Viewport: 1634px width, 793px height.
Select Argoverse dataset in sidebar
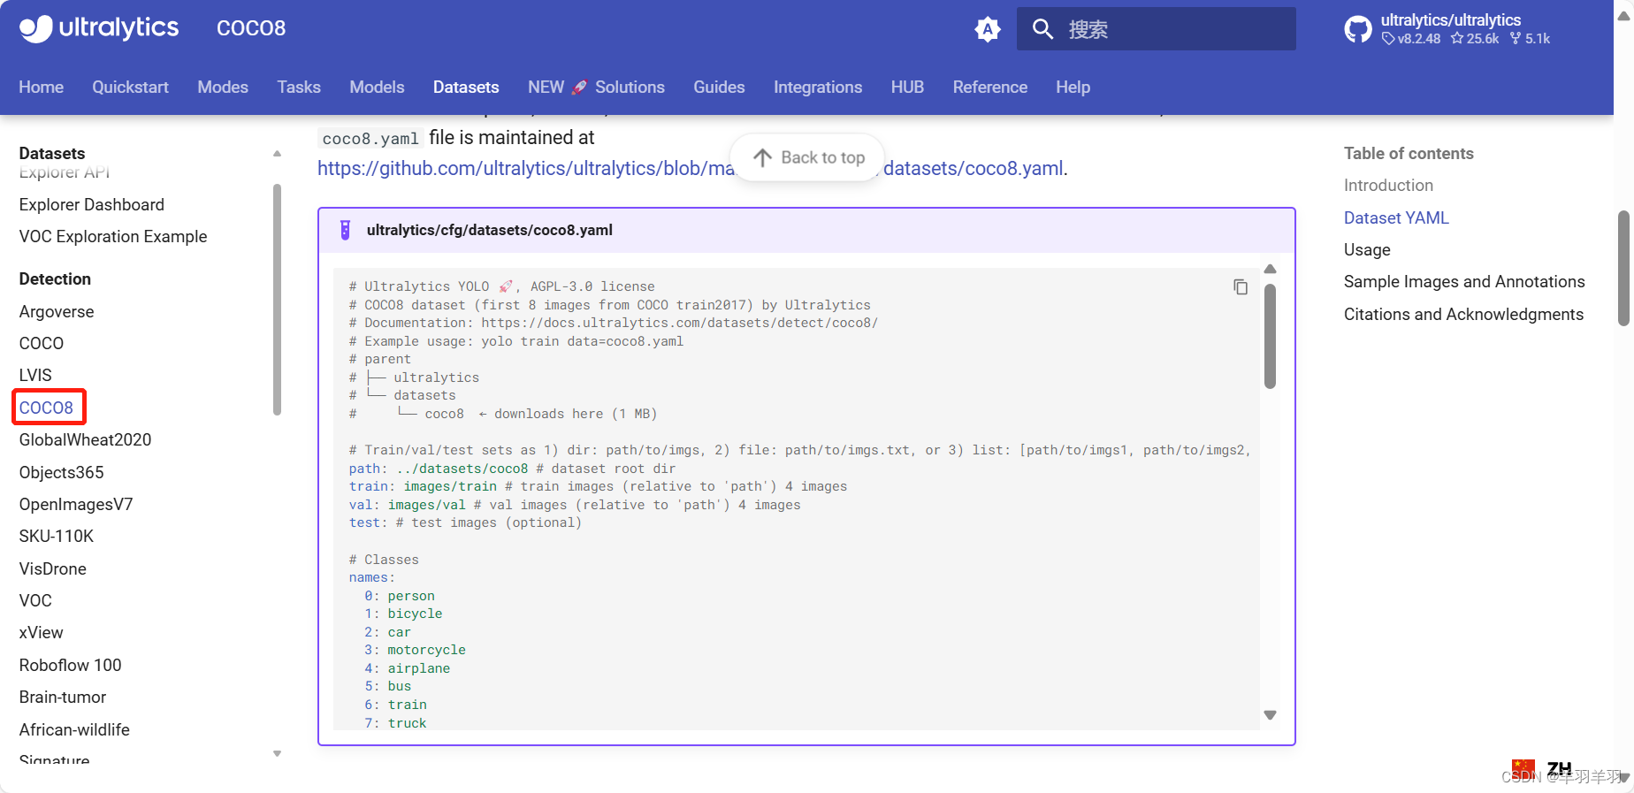[57, 312]
